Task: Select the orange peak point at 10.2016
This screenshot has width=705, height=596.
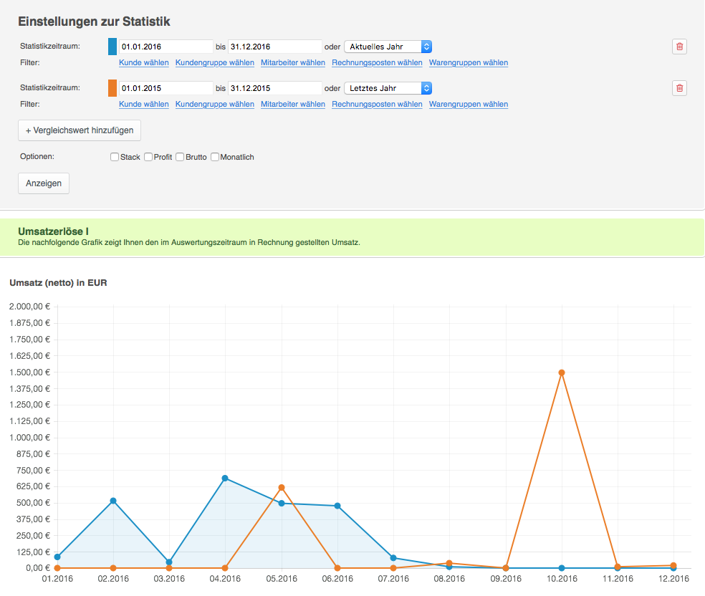Action: tap(562, 372)
